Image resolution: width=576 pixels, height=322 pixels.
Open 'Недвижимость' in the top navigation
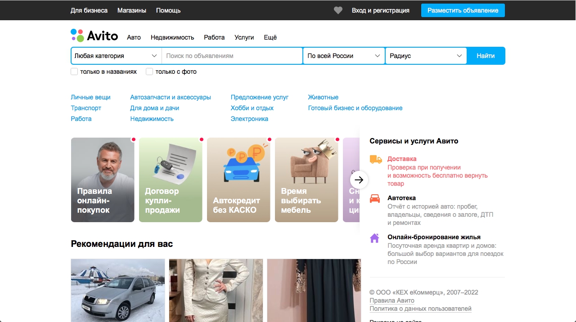click(x=172, y=37)
